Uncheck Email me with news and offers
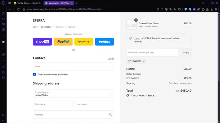 coord(34,74)
